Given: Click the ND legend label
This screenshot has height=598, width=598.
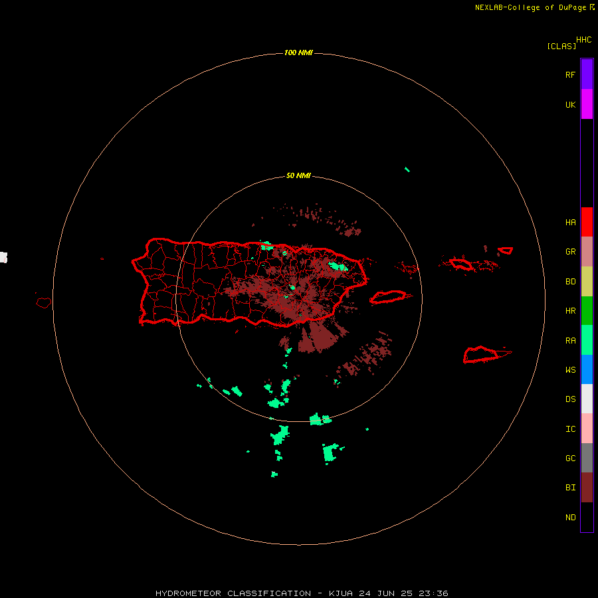Looking at the screenshot, I should click(x=570, y=518).
